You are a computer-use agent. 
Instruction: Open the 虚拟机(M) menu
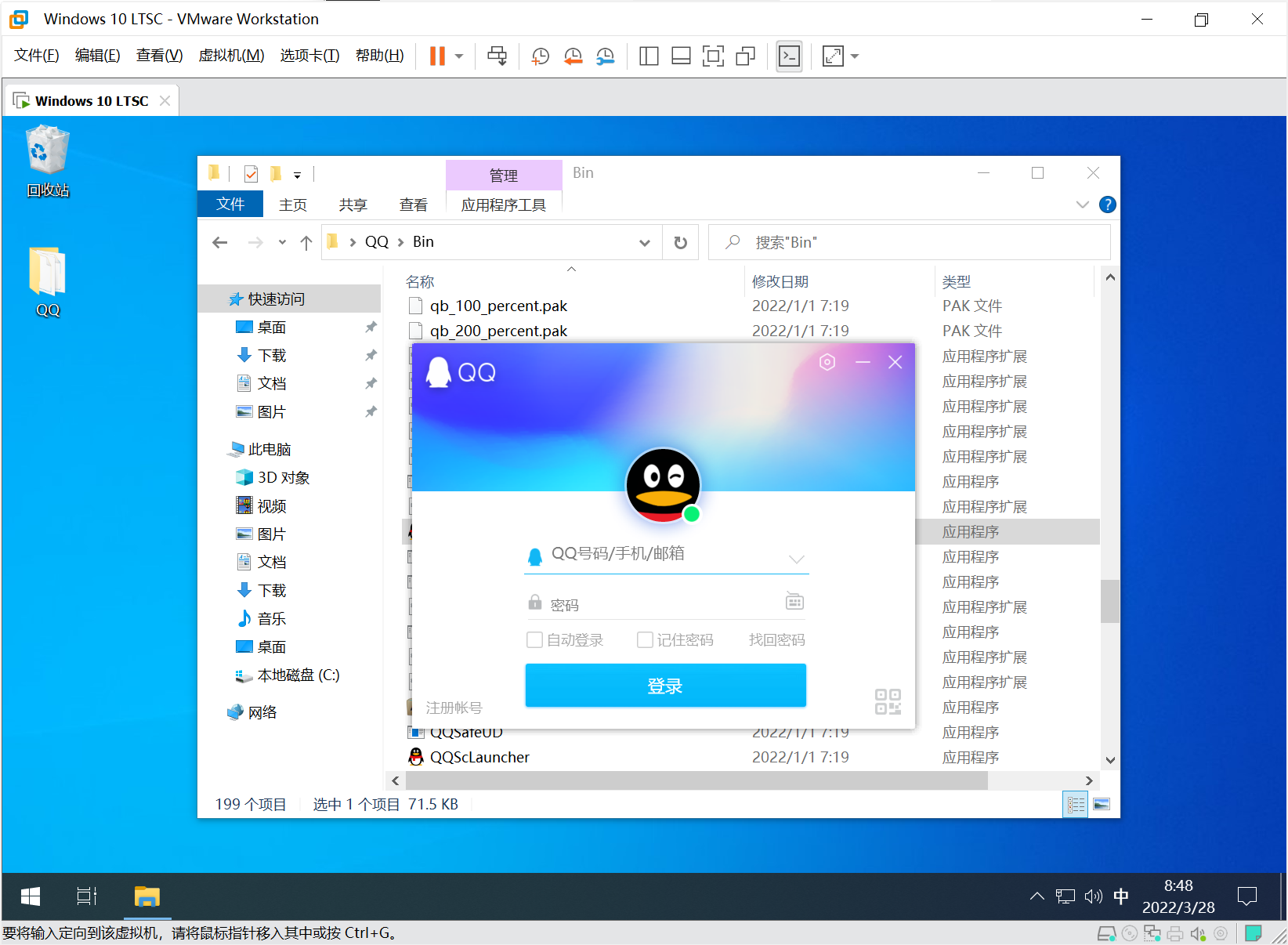click(231, 56)
